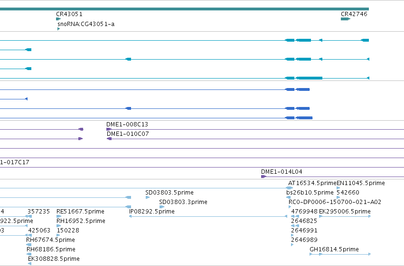Select the partial 922.5prime label
This screenshot has width=404, height=266.
coord(17,221)
